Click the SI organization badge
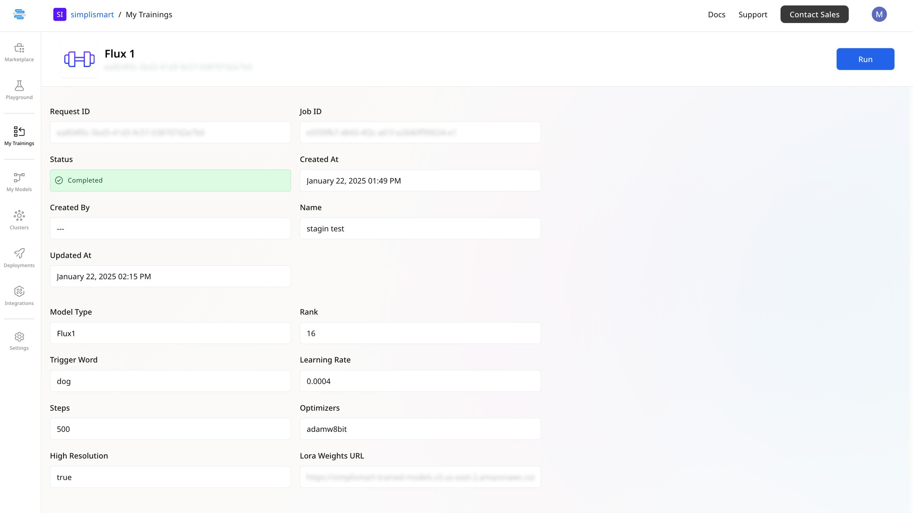Screen dimensions: 913x513 pos(60,14)
